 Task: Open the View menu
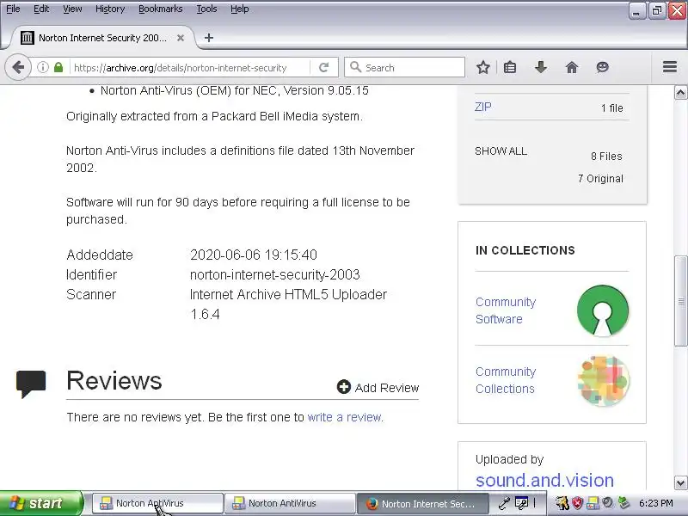(x=72, y=9)
